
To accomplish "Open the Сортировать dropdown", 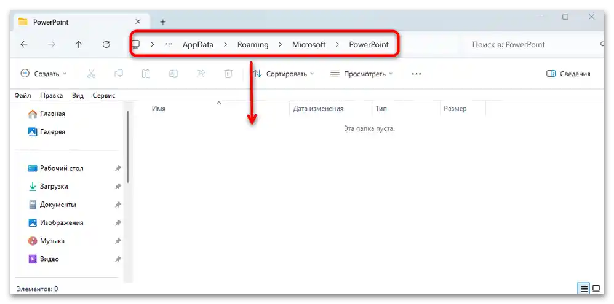I will [283, 74].
